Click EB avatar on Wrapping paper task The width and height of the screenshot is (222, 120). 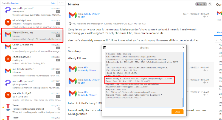click(8, 22)
